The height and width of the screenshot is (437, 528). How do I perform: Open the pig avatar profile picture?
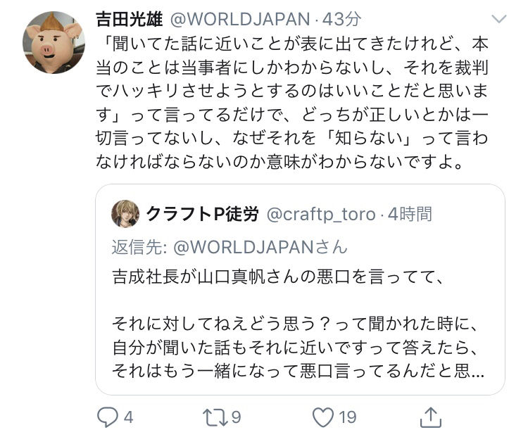(54, 42)
